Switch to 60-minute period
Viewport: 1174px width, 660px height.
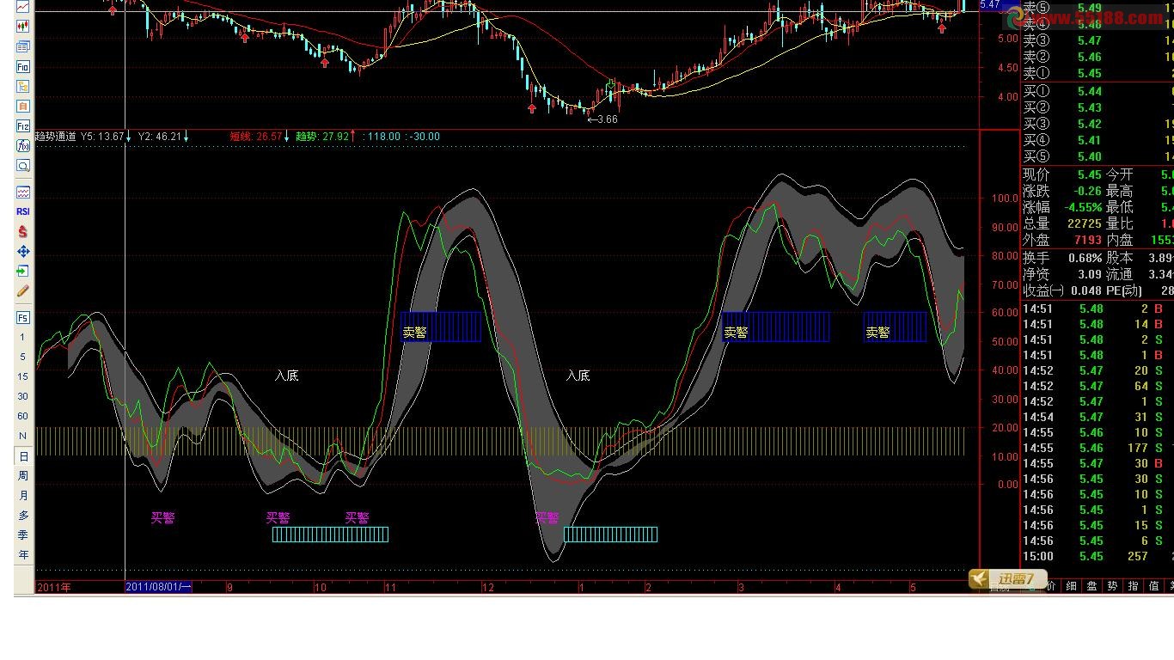tap(23, 416)
